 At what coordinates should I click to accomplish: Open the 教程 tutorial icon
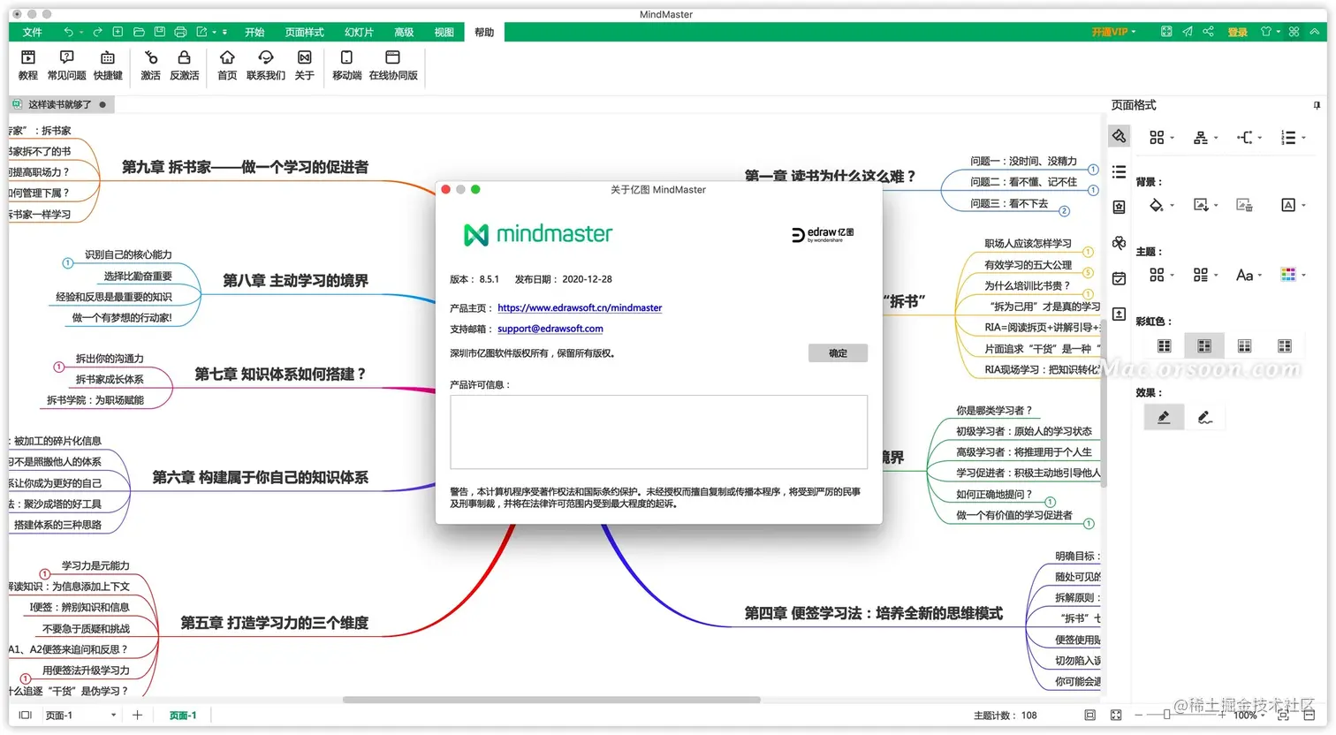(x=28, y=65)
